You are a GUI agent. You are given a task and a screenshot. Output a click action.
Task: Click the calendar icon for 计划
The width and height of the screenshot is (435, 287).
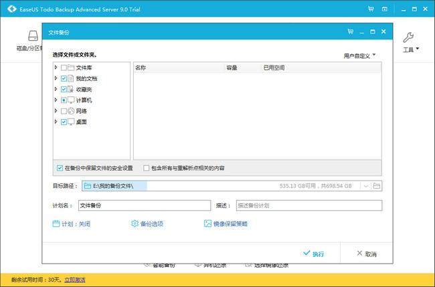click(x=56, y=223)
